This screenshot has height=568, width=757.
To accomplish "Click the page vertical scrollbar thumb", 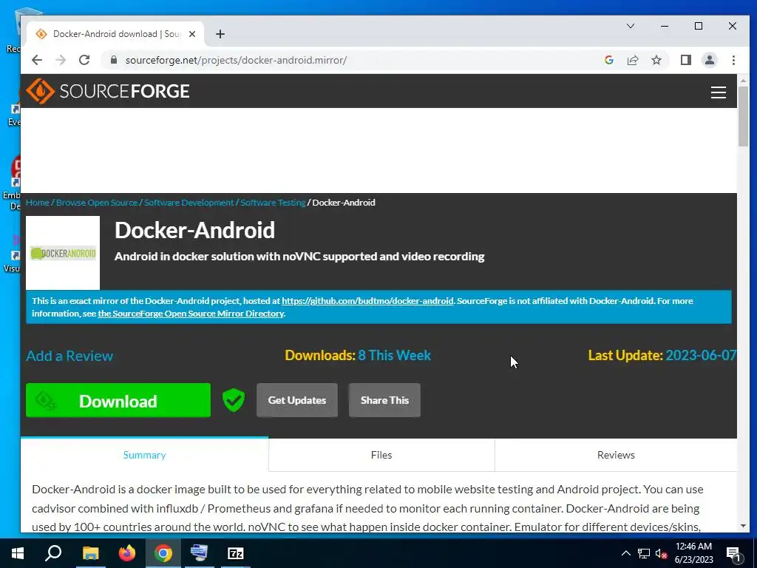I will (x=743, y=116).
